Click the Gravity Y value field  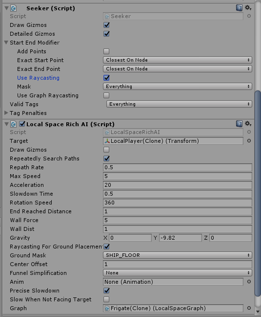pos(181,238)
